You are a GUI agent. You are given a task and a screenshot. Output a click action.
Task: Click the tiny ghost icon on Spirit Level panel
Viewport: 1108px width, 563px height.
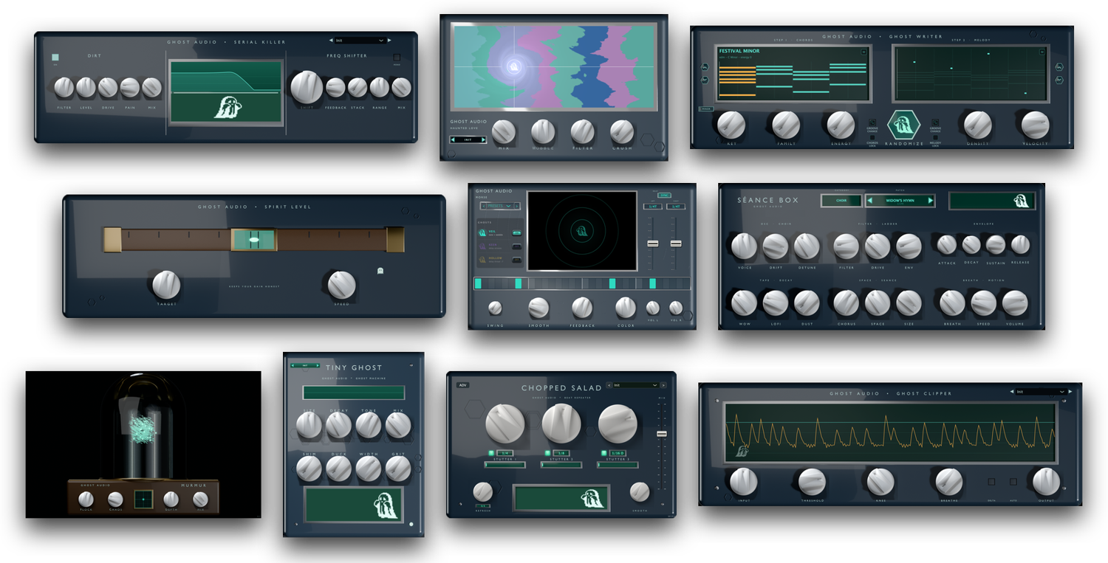point(380,271)
